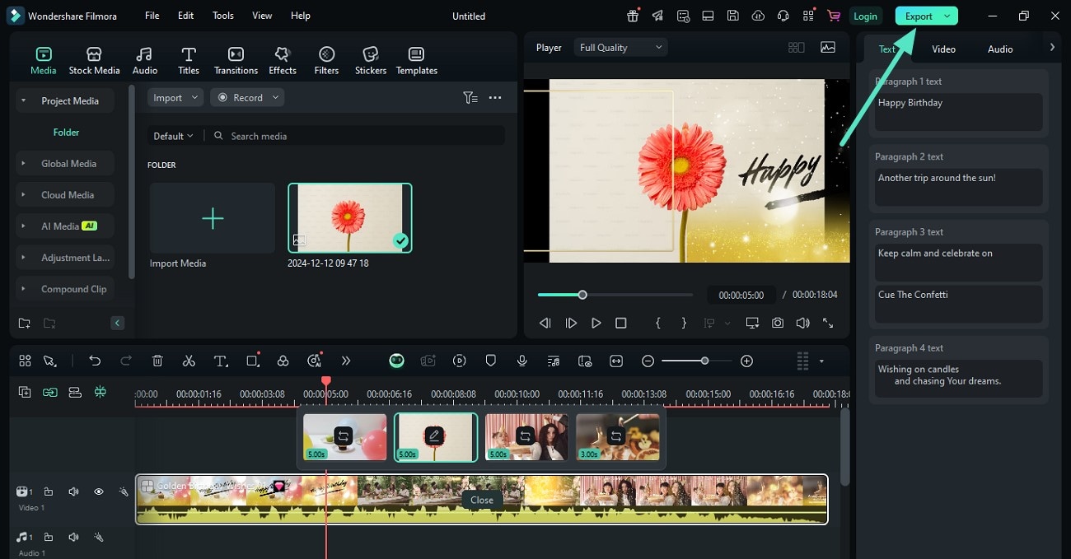Mute the Audio 1 track
Screen dimensions: 1071x559
coord(73,537)
